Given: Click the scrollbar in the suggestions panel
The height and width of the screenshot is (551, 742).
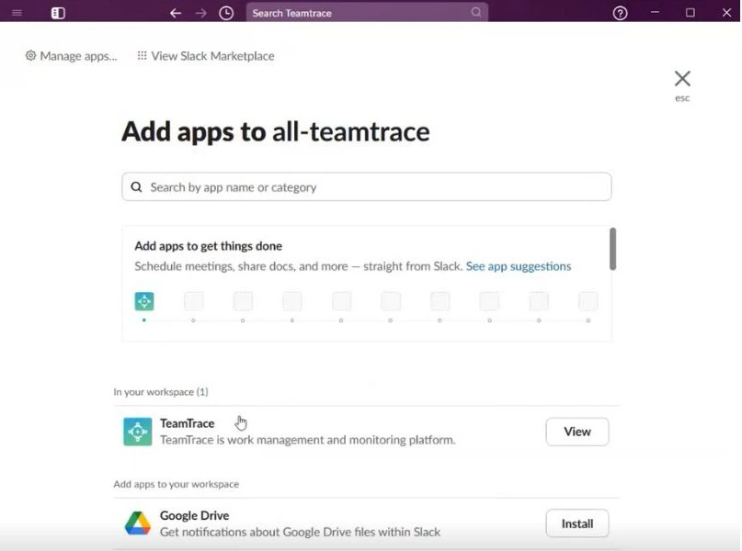Looking at the screenshot, I should click(612, 249).
